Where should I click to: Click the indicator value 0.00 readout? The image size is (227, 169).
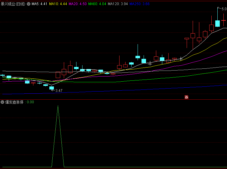click(x=30, y=102)
